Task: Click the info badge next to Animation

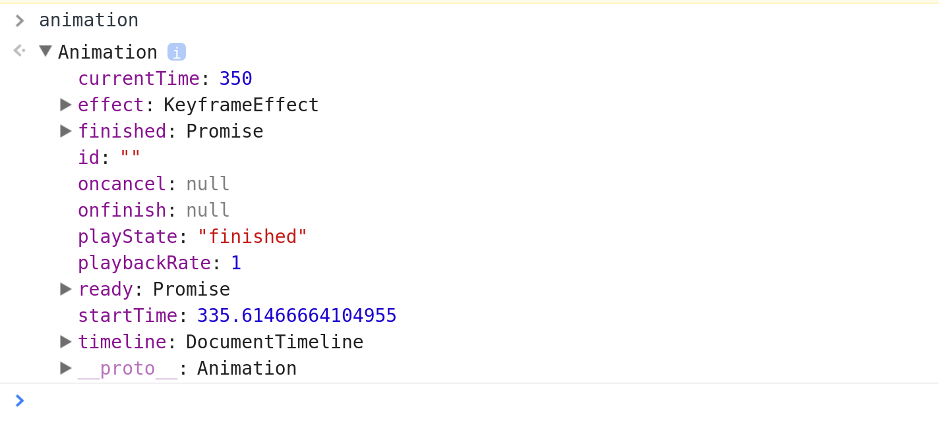Action: [x=177, y=52]
